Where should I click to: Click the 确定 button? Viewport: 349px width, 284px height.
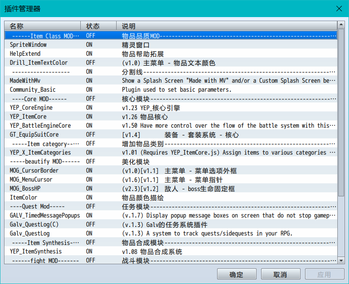(236, 274)
